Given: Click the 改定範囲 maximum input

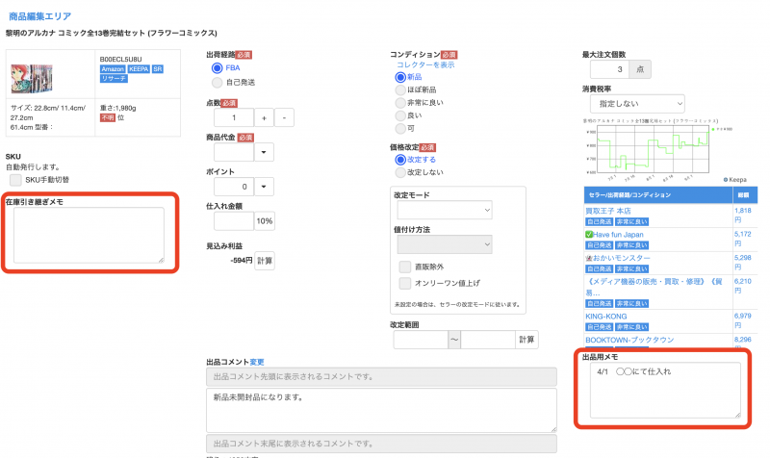Looking at the screenshot, I should coord(488,340).
